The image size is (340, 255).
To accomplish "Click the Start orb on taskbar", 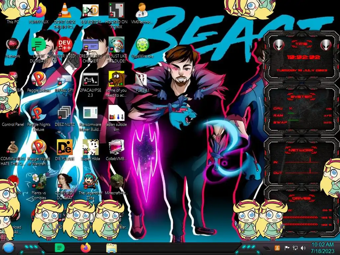I will 9,248.
